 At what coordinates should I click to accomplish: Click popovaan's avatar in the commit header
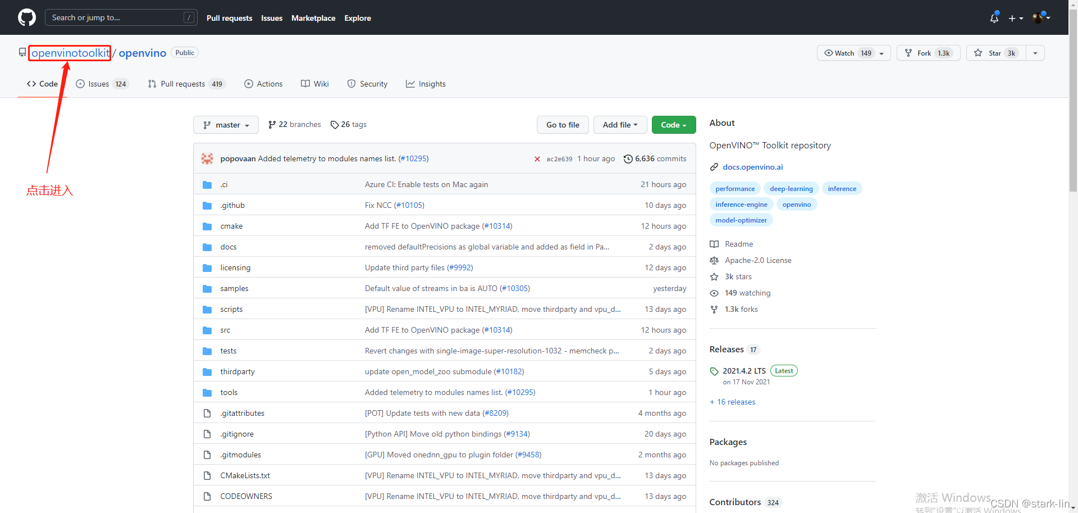tap(207, 158)
